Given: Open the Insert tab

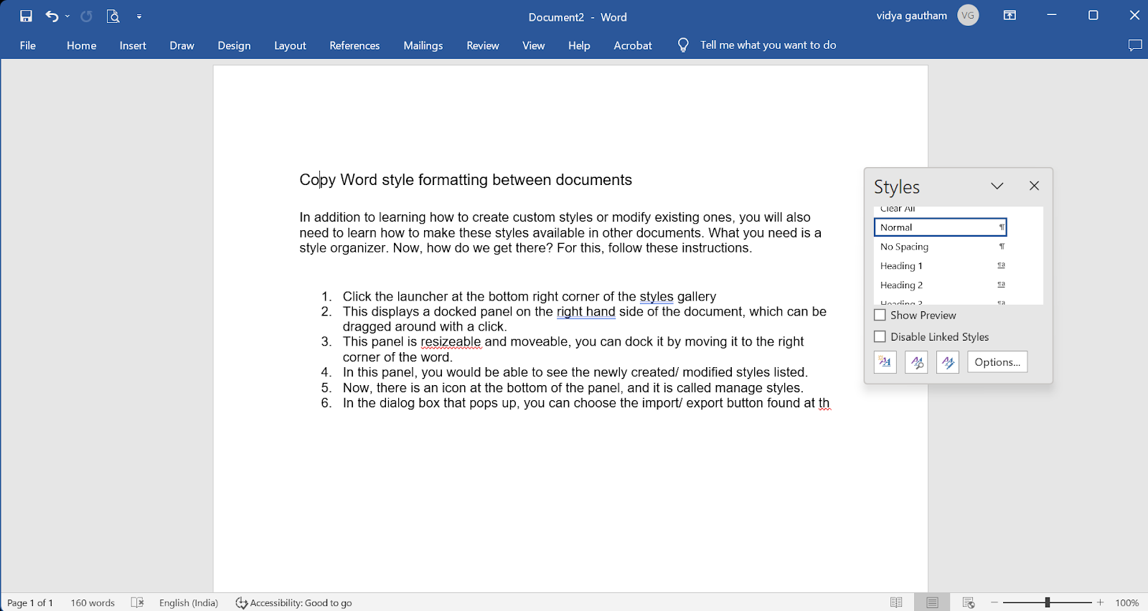Looking at the screenshot, I should [x=133, y=45].
